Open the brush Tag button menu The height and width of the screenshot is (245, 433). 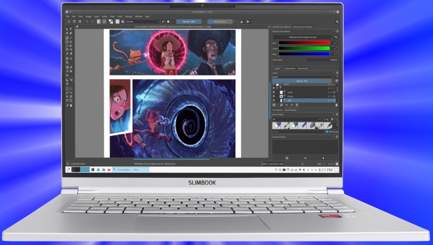[x=325, y=120]
